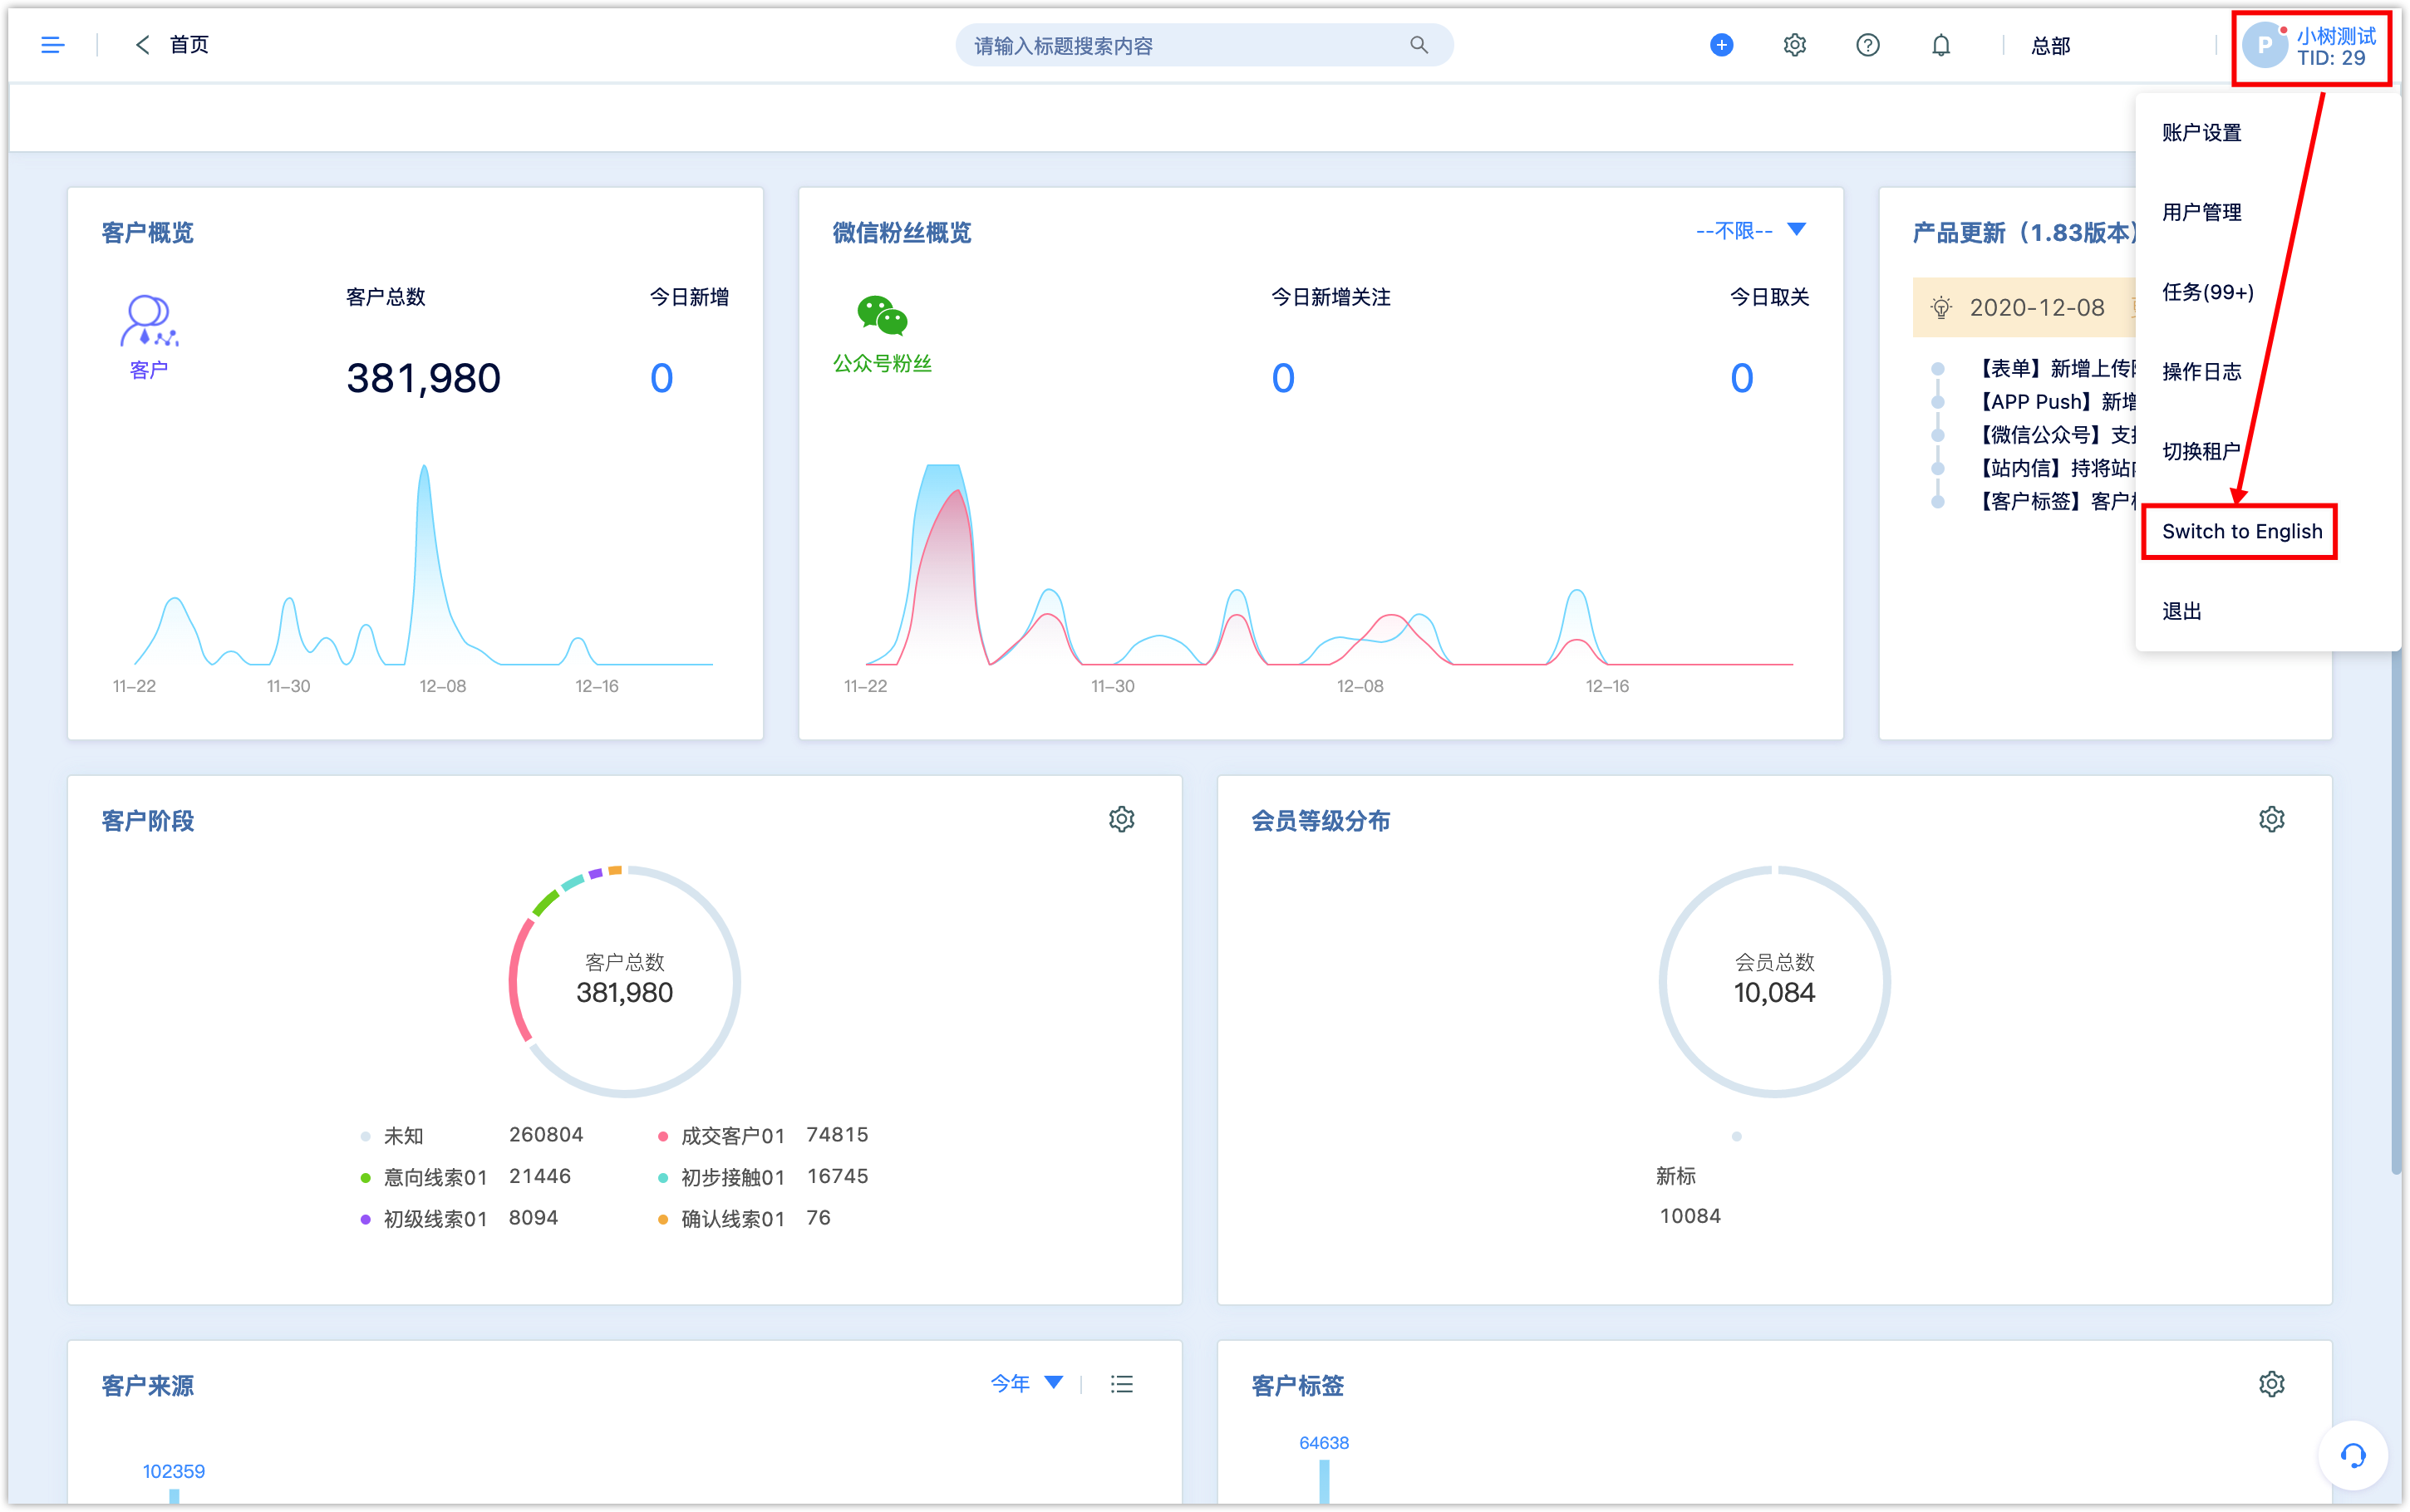
Task: Click the 【APP Push】 update entry
Action: click(2054, 402)
